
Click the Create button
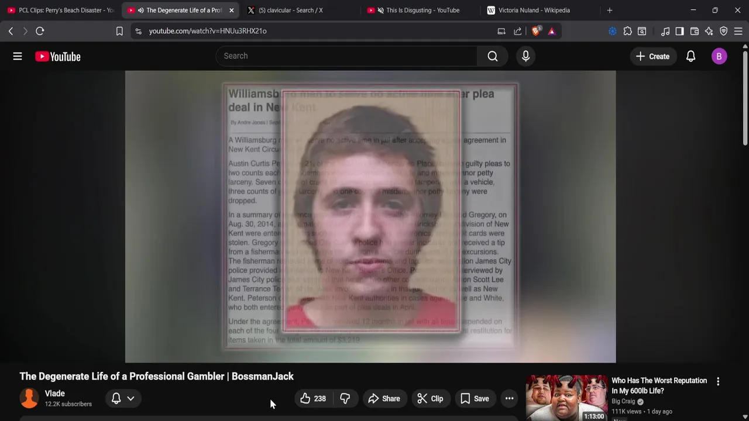(x=652, y=56)
